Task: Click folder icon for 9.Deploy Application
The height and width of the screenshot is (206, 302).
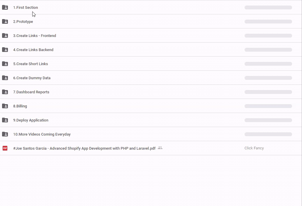Action: pos(5,120)
